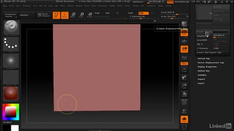This screenshot has height=131, width=234.
Task: Click the ZBrush logo icon in title bar
Action: pyautogui.click(x=1, y=1)
